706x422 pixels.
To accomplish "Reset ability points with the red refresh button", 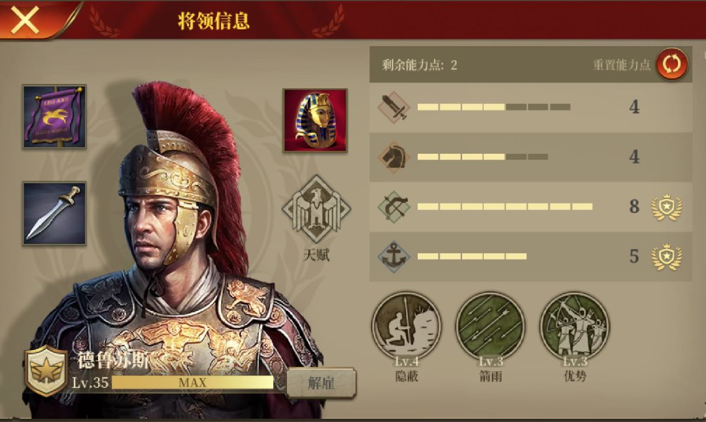I will pyautogui.click(x=672, y=63).
